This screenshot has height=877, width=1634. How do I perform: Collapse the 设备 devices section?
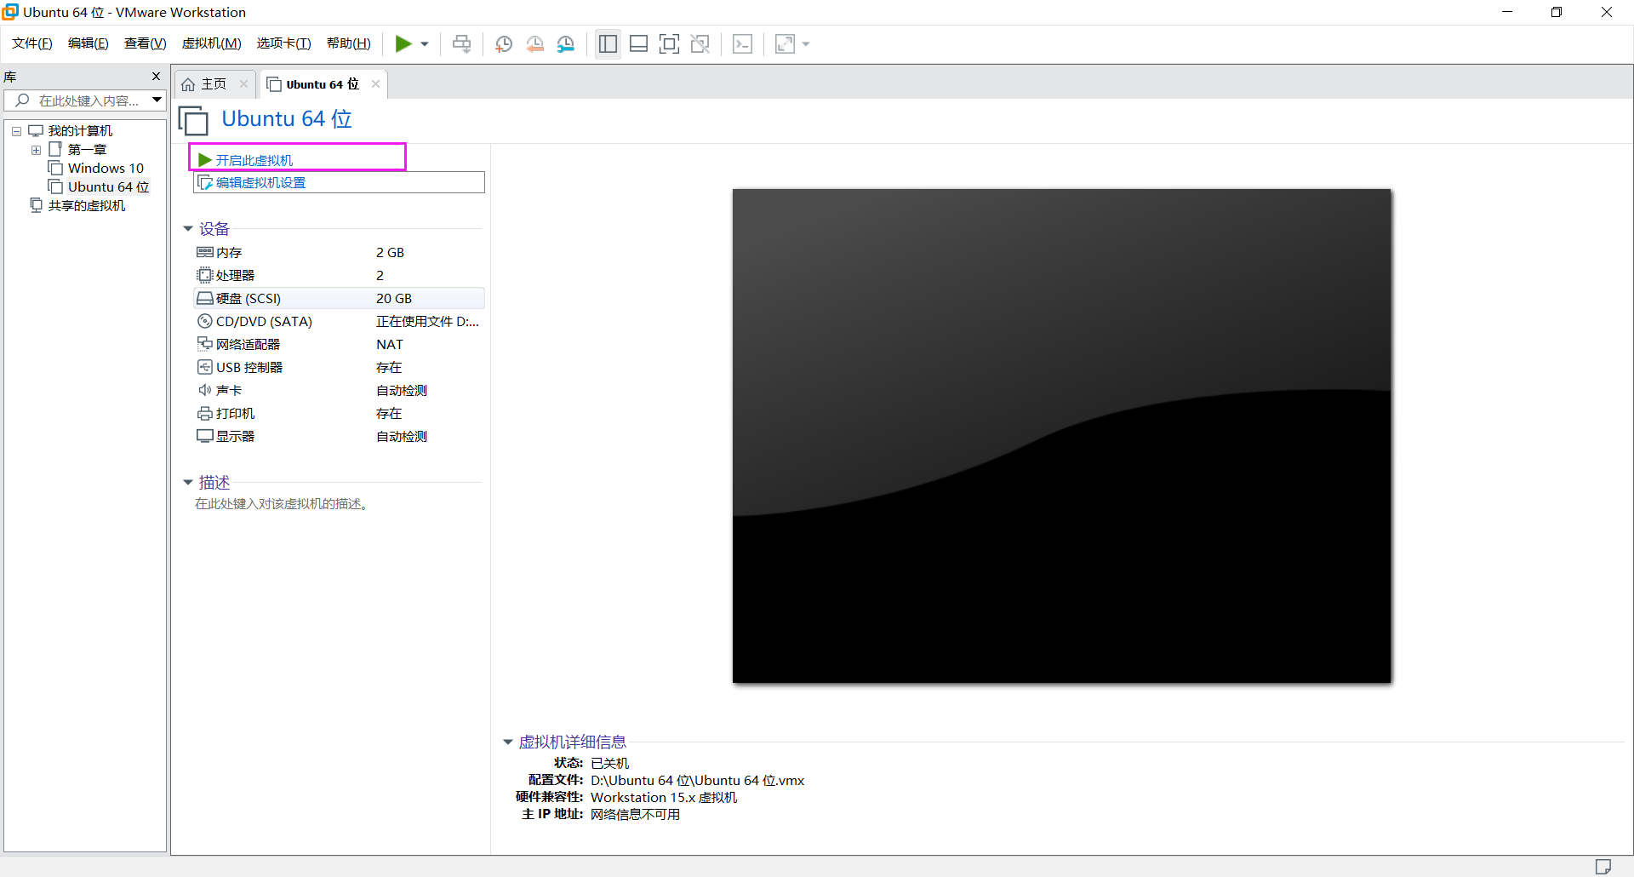tap(188, 228)
